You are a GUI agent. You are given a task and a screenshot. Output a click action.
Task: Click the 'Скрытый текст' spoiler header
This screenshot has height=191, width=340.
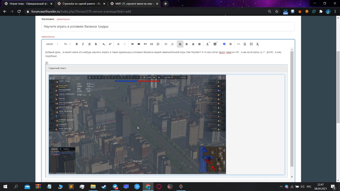pos(166,68)
